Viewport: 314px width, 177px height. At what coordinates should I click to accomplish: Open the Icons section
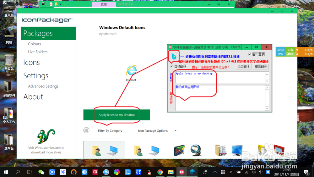(x=31, y=62)
